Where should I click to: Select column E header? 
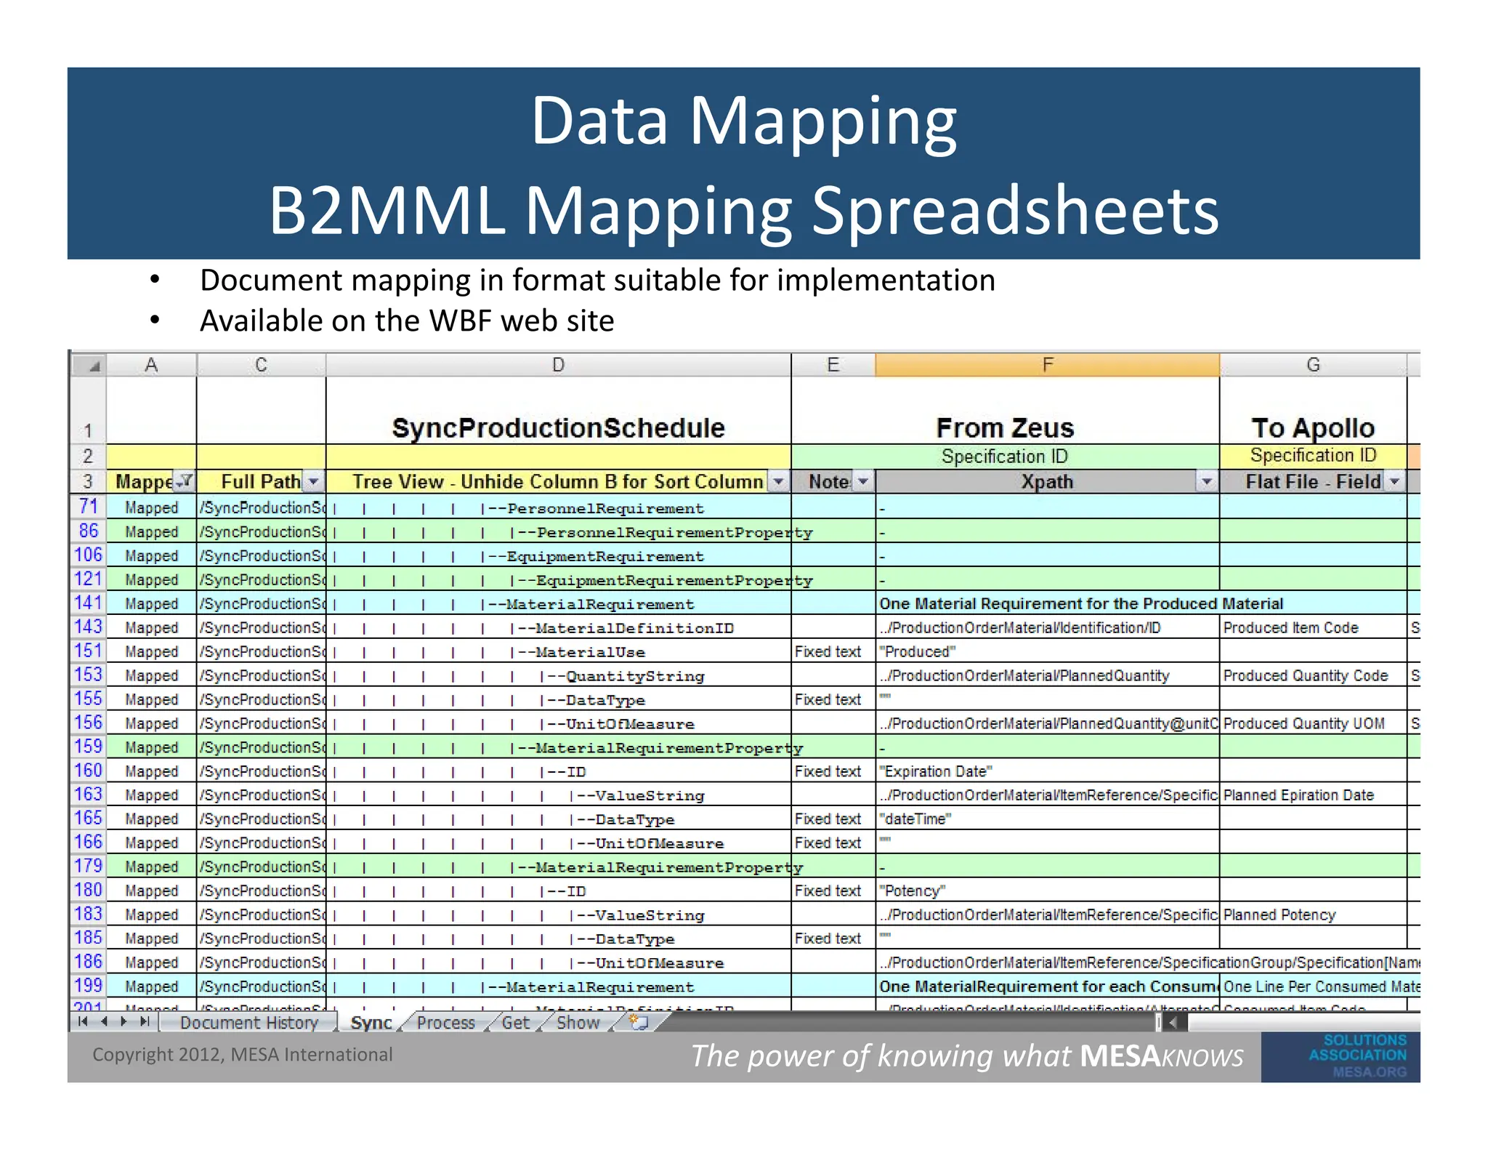pos(833,365)
